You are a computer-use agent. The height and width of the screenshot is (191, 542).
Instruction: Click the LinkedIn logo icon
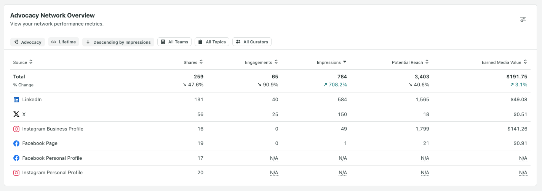(16, 100)
